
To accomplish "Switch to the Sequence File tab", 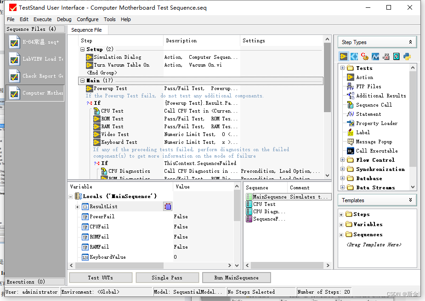I will (86, 30).
